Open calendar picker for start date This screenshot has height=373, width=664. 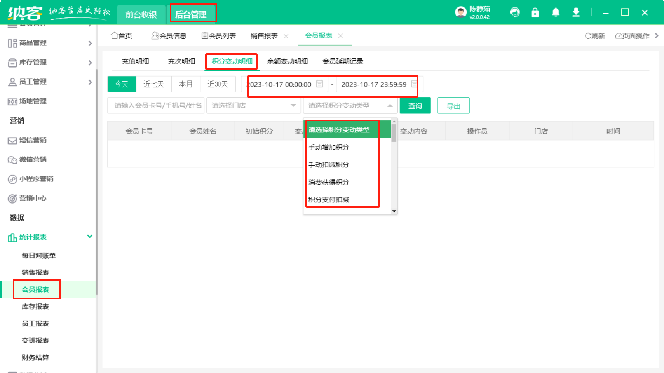[x=319, y=84]
